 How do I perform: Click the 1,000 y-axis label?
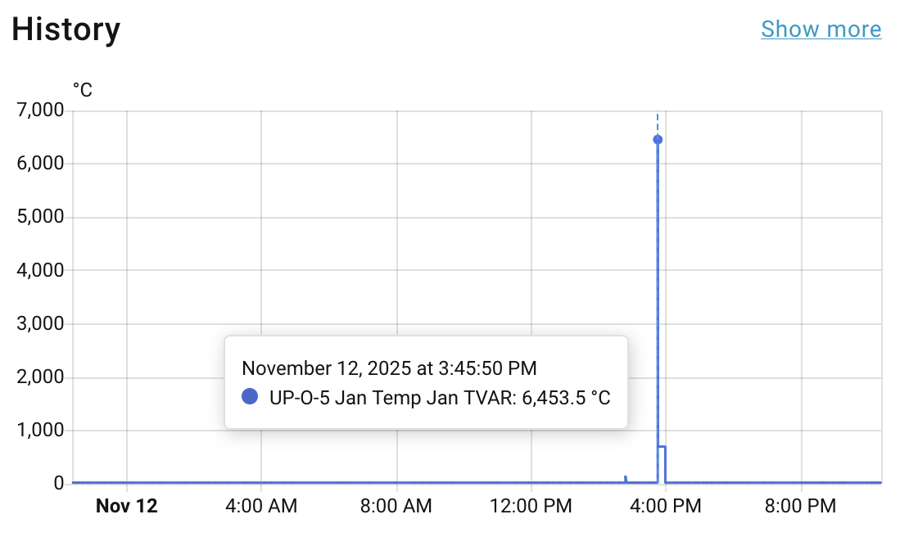(x=40, y=431)
